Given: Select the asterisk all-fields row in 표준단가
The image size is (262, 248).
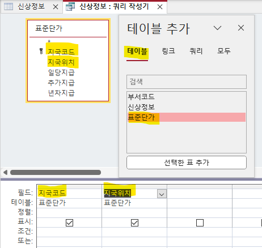Looking at the screenshot, I should [49, 41].
